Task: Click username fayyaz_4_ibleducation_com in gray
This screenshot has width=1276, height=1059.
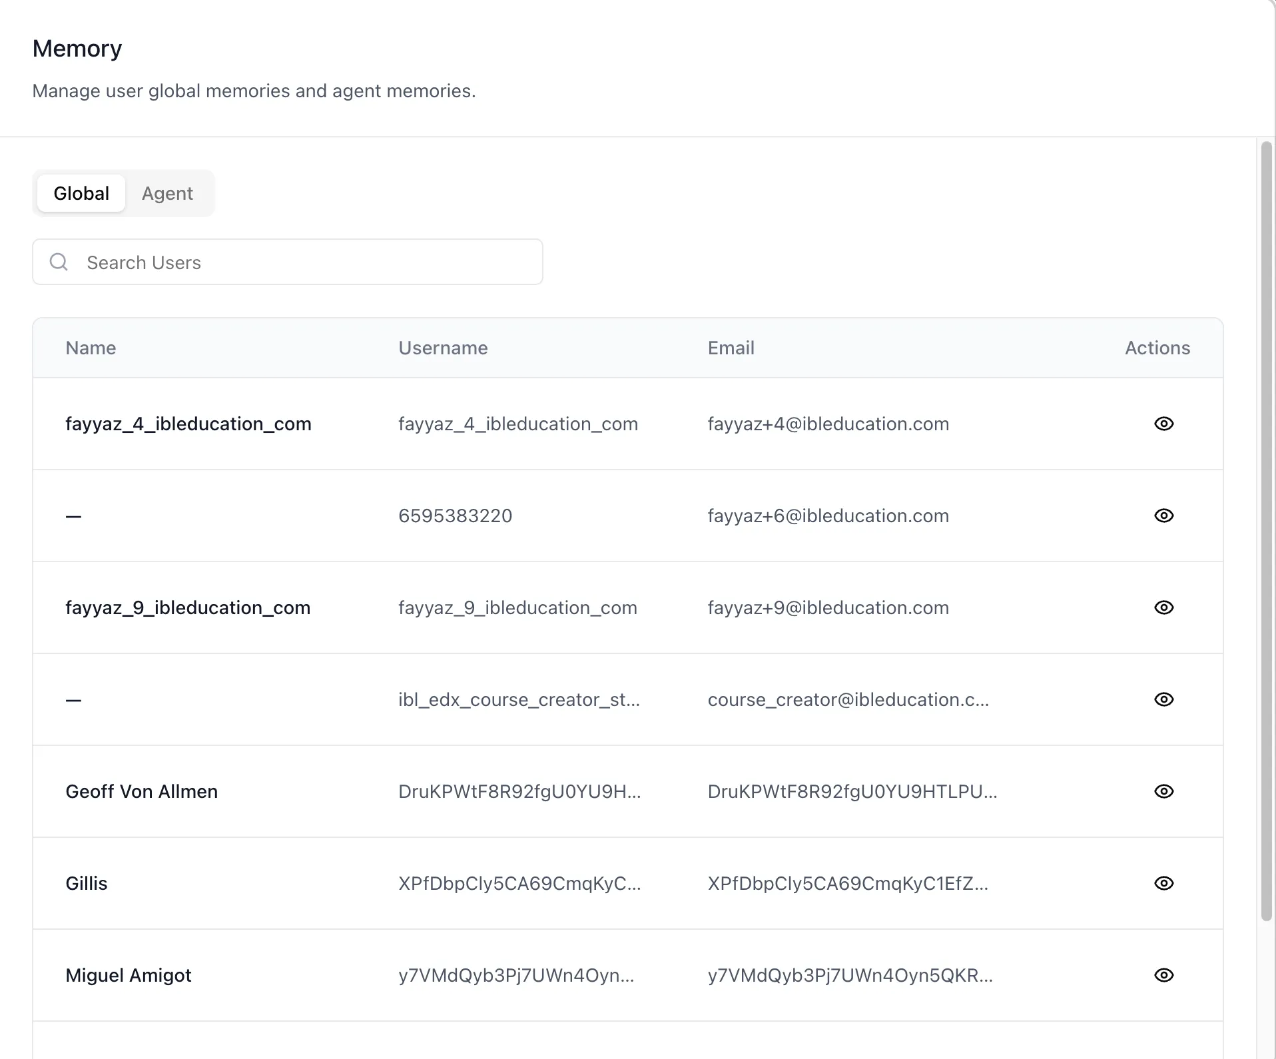Action: (518, 424)
